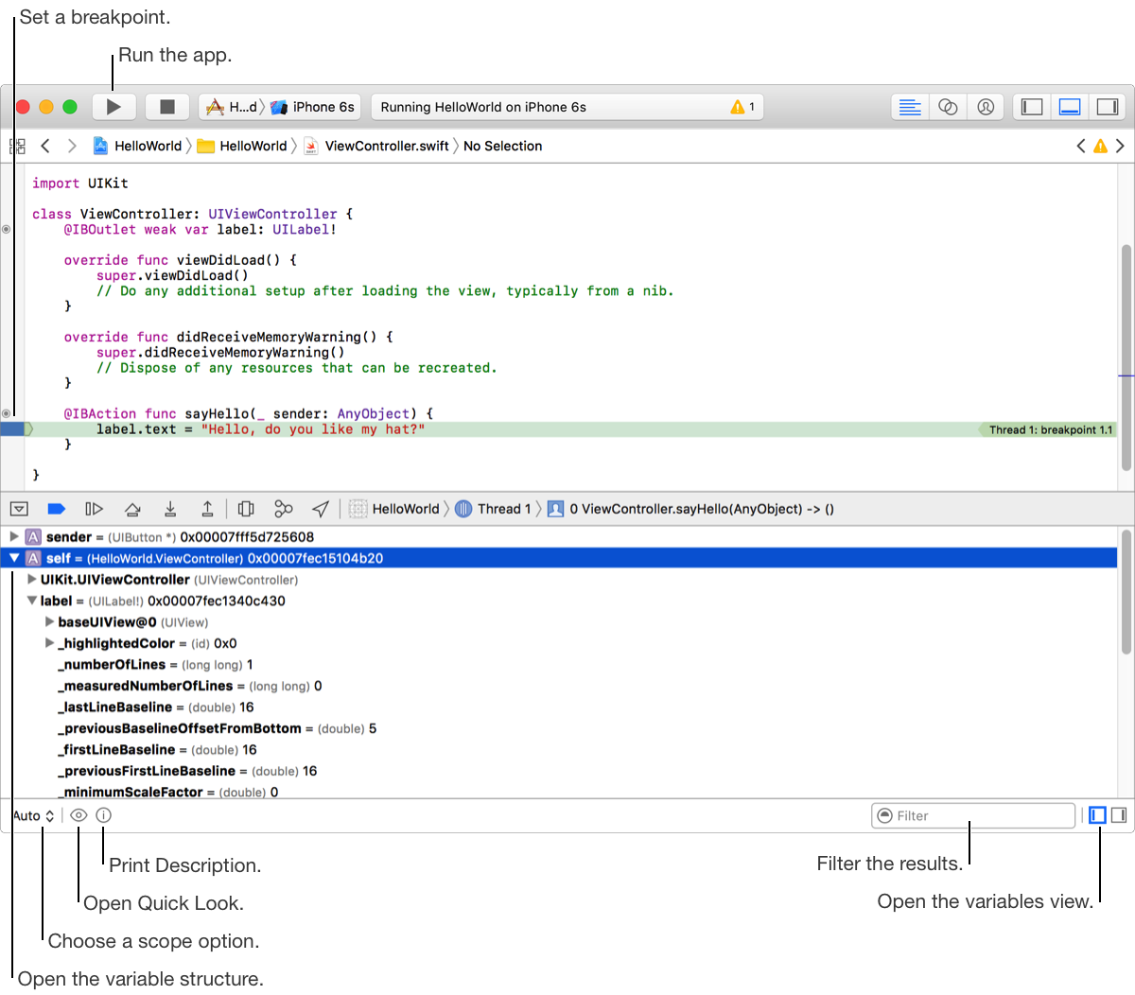This screenshot has width=1135, height=995.
Task: Click the Step Over debug icon
Action: click(x=132, y=509)
